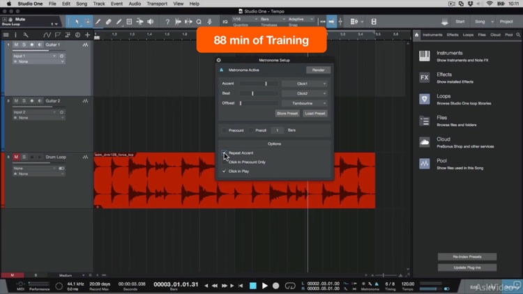Screen dimensions: 523x294
Task: Open the File menu
Action: pos(52,3)
